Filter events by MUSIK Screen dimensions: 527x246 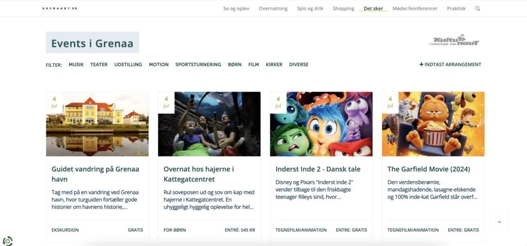pos(76,64)
